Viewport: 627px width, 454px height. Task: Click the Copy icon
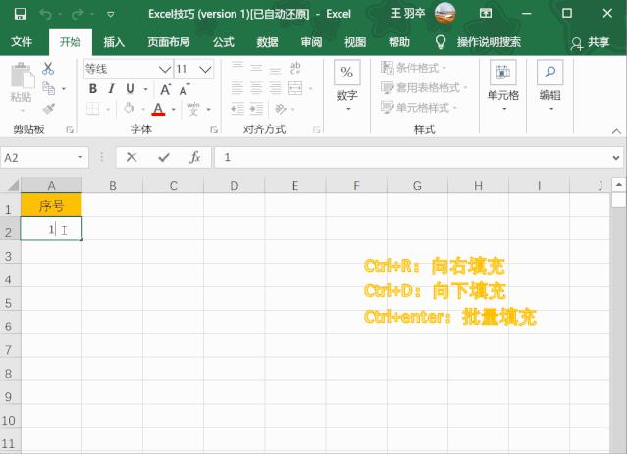tap(48, 88)
